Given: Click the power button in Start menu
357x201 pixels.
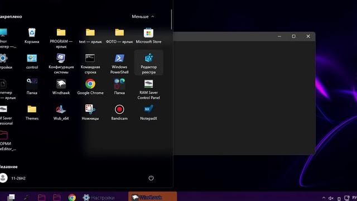Looking at the screenshot, I should (x=151, y=178).
